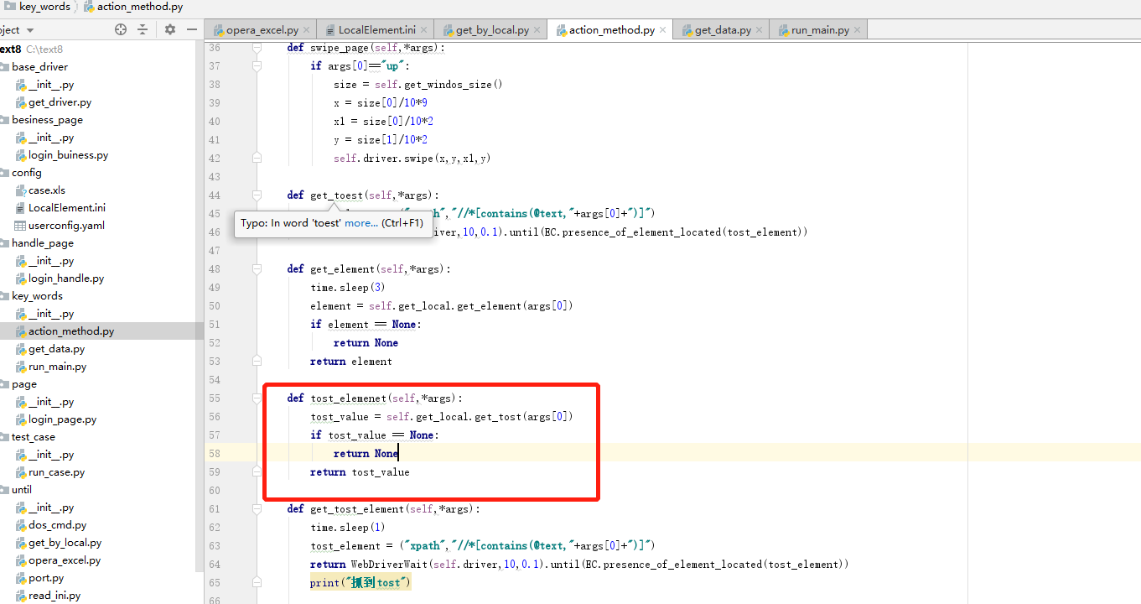Click the Python icon on get_data.py tab
The width and height of the screenshot is (1141, 604).
[687, 30]
